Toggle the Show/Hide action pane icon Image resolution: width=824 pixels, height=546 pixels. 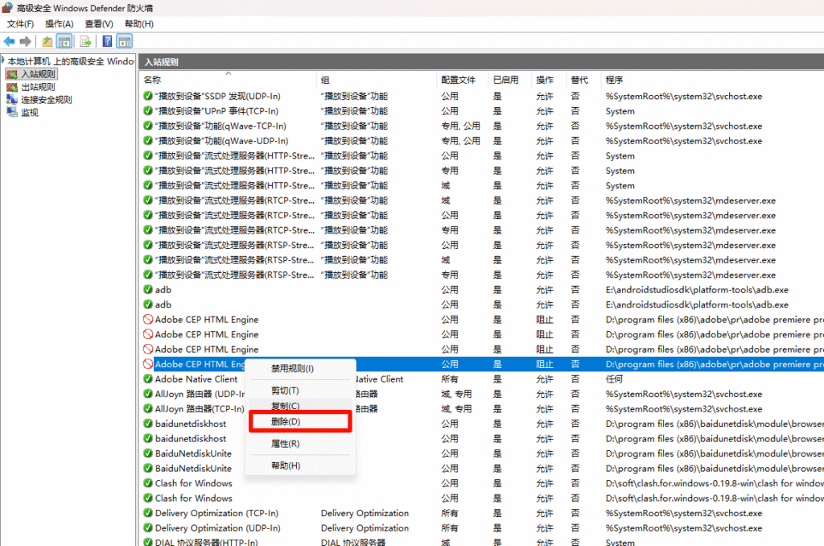click(x=125, y=41)
